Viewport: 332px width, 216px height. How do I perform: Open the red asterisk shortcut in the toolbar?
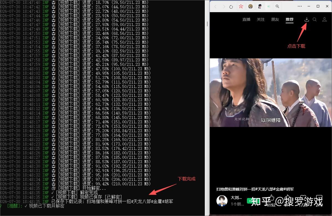pos(241,6)
